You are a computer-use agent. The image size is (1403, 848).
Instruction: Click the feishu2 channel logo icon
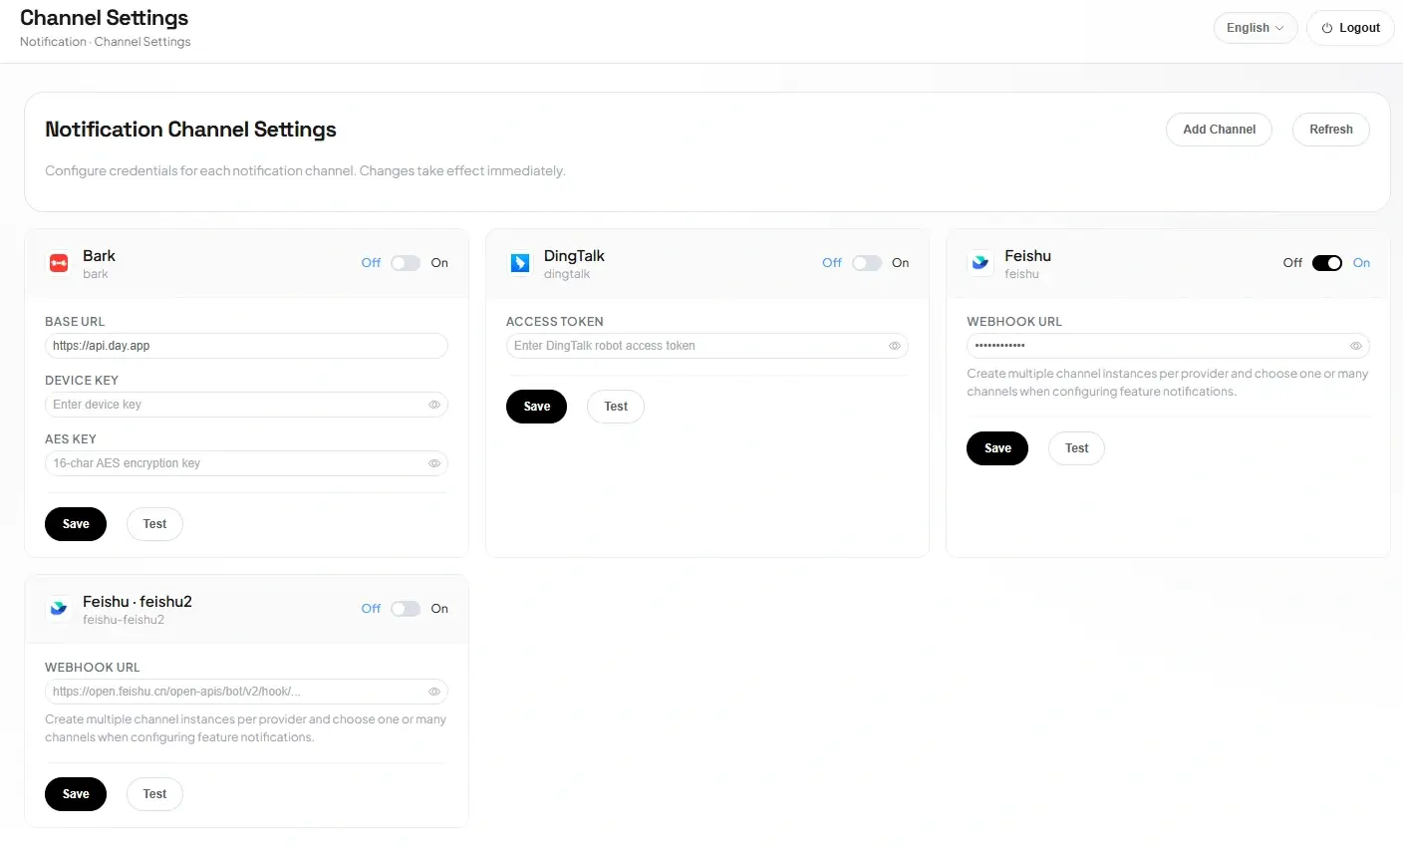(59, 609)
